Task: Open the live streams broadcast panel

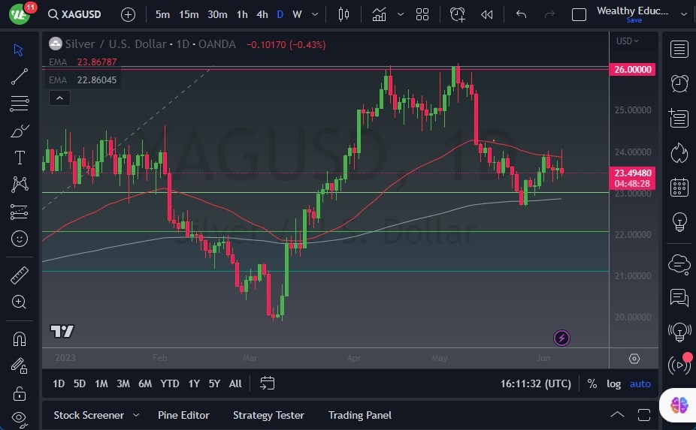Action: (679, 365)
